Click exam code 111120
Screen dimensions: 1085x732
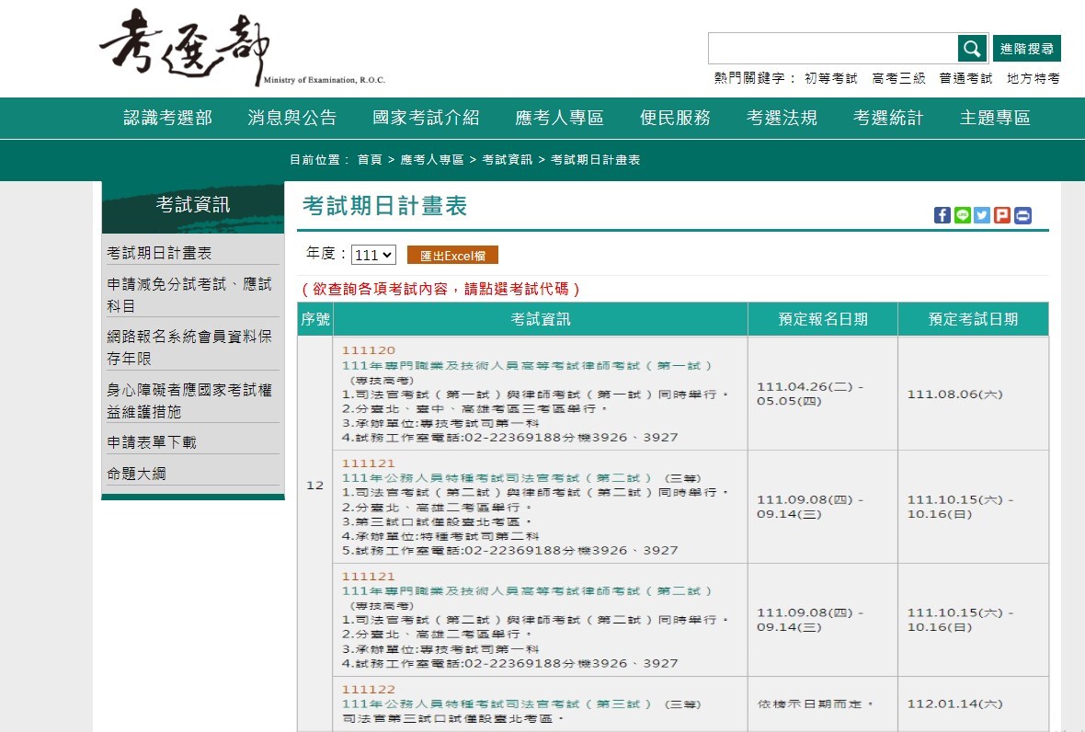(369, 350)
